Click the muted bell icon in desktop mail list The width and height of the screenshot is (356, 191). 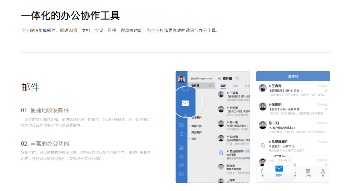221,152
